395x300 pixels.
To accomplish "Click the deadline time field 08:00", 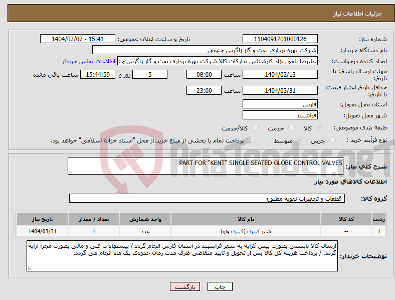I will click(x=204, y=75).
